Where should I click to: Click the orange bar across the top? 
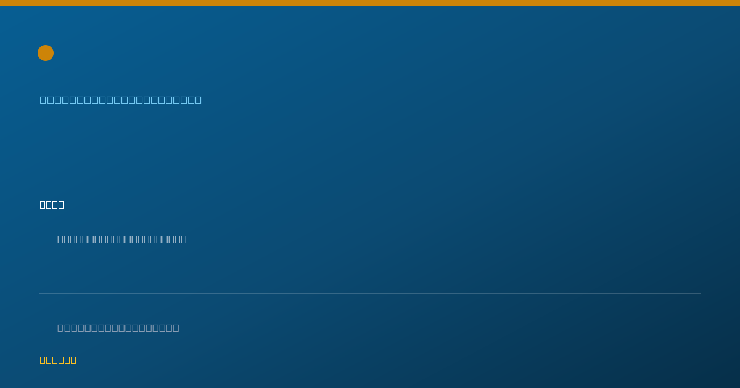click(x=370, y=3)
